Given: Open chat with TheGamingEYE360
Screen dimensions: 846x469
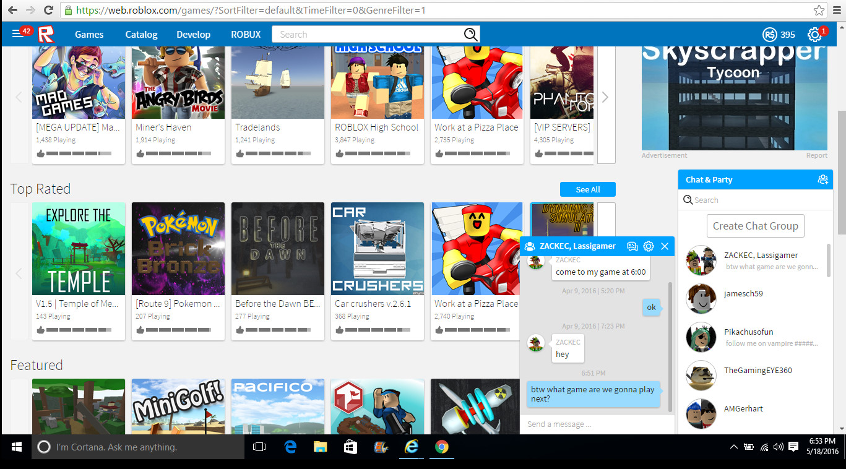Looking at the screenshot, I should [x=753, y=376].
